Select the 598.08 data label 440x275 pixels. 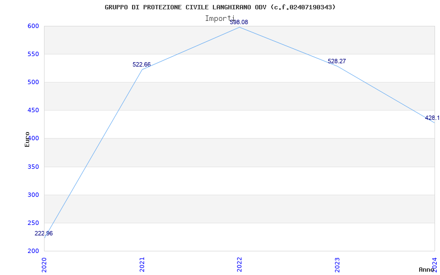point(239,22)
